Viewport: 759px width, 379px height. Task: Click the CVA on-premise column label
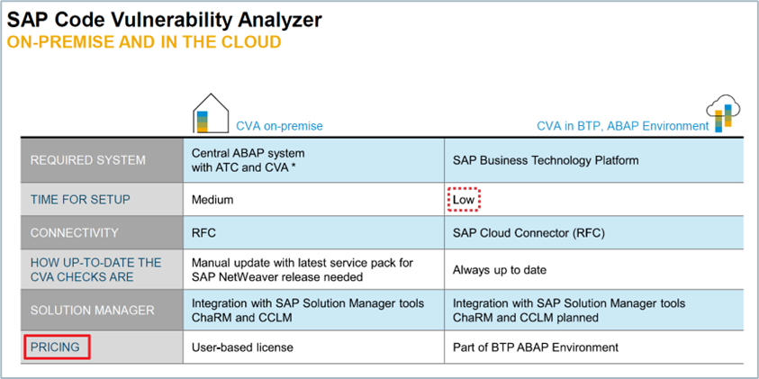[278, 126]
